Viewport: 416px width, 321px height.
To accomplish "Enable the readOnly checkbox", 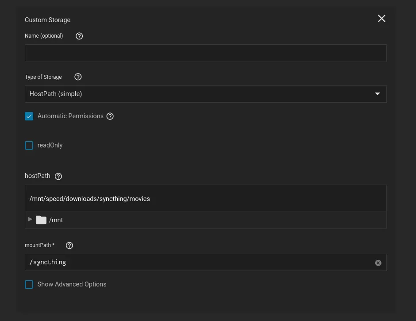I will tap(29, 146).
